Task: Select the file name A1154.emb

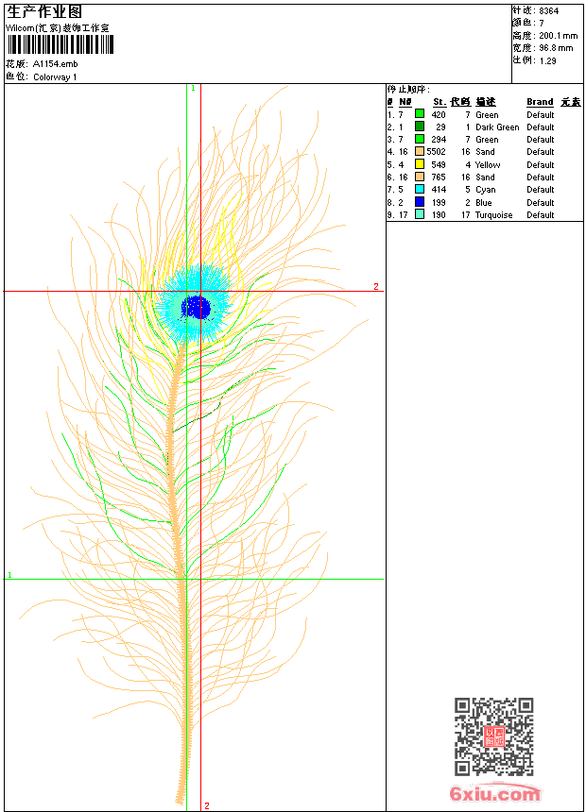Action: 55,63
